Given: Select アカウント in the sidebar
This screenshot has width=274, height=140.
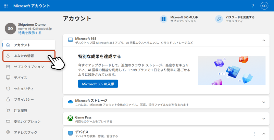Looking at the screenshot, I should tap(29, 45).
